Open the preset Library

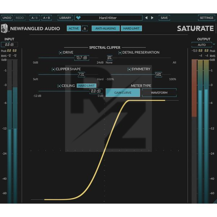[65, 18]
